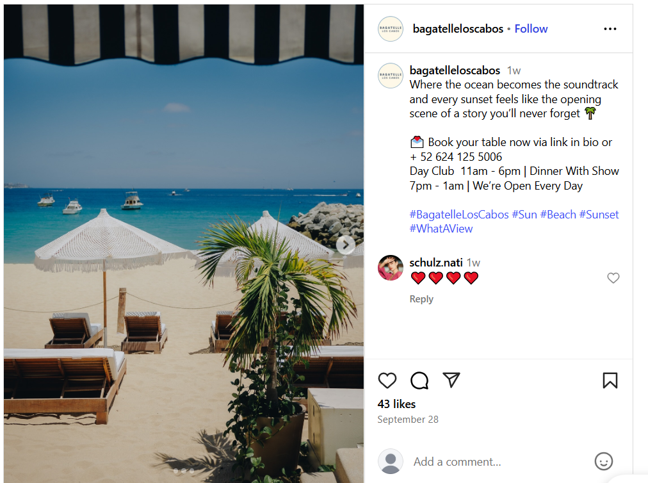Image resolution: width=648 pixels, height=483 pixels.
Task: Select the carousel page indicator dots
Action: (x=184, y=471)
